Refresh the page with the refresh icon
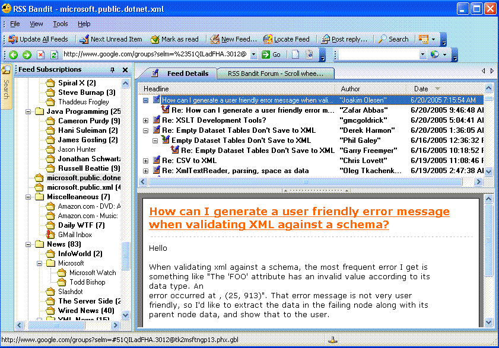499x348 pixels. 54,55
